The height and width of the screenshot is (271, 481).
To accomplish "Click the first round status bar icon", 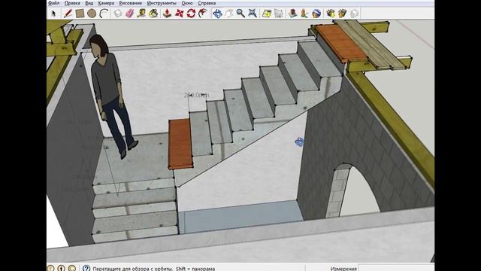I will [x=51, y=268].
